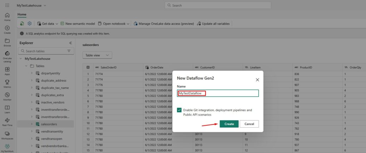Viewport: 366px width, 153px height.
Task: Sort by SalesOrderID column header
Action: [118, 68]
